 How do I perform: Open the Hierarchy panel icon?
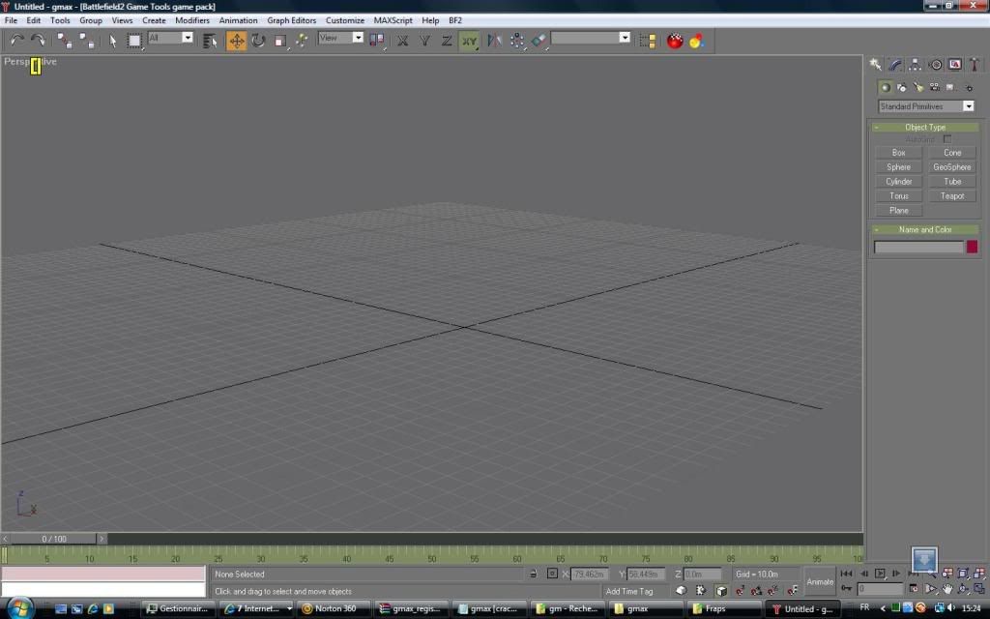tap(916, 65)
